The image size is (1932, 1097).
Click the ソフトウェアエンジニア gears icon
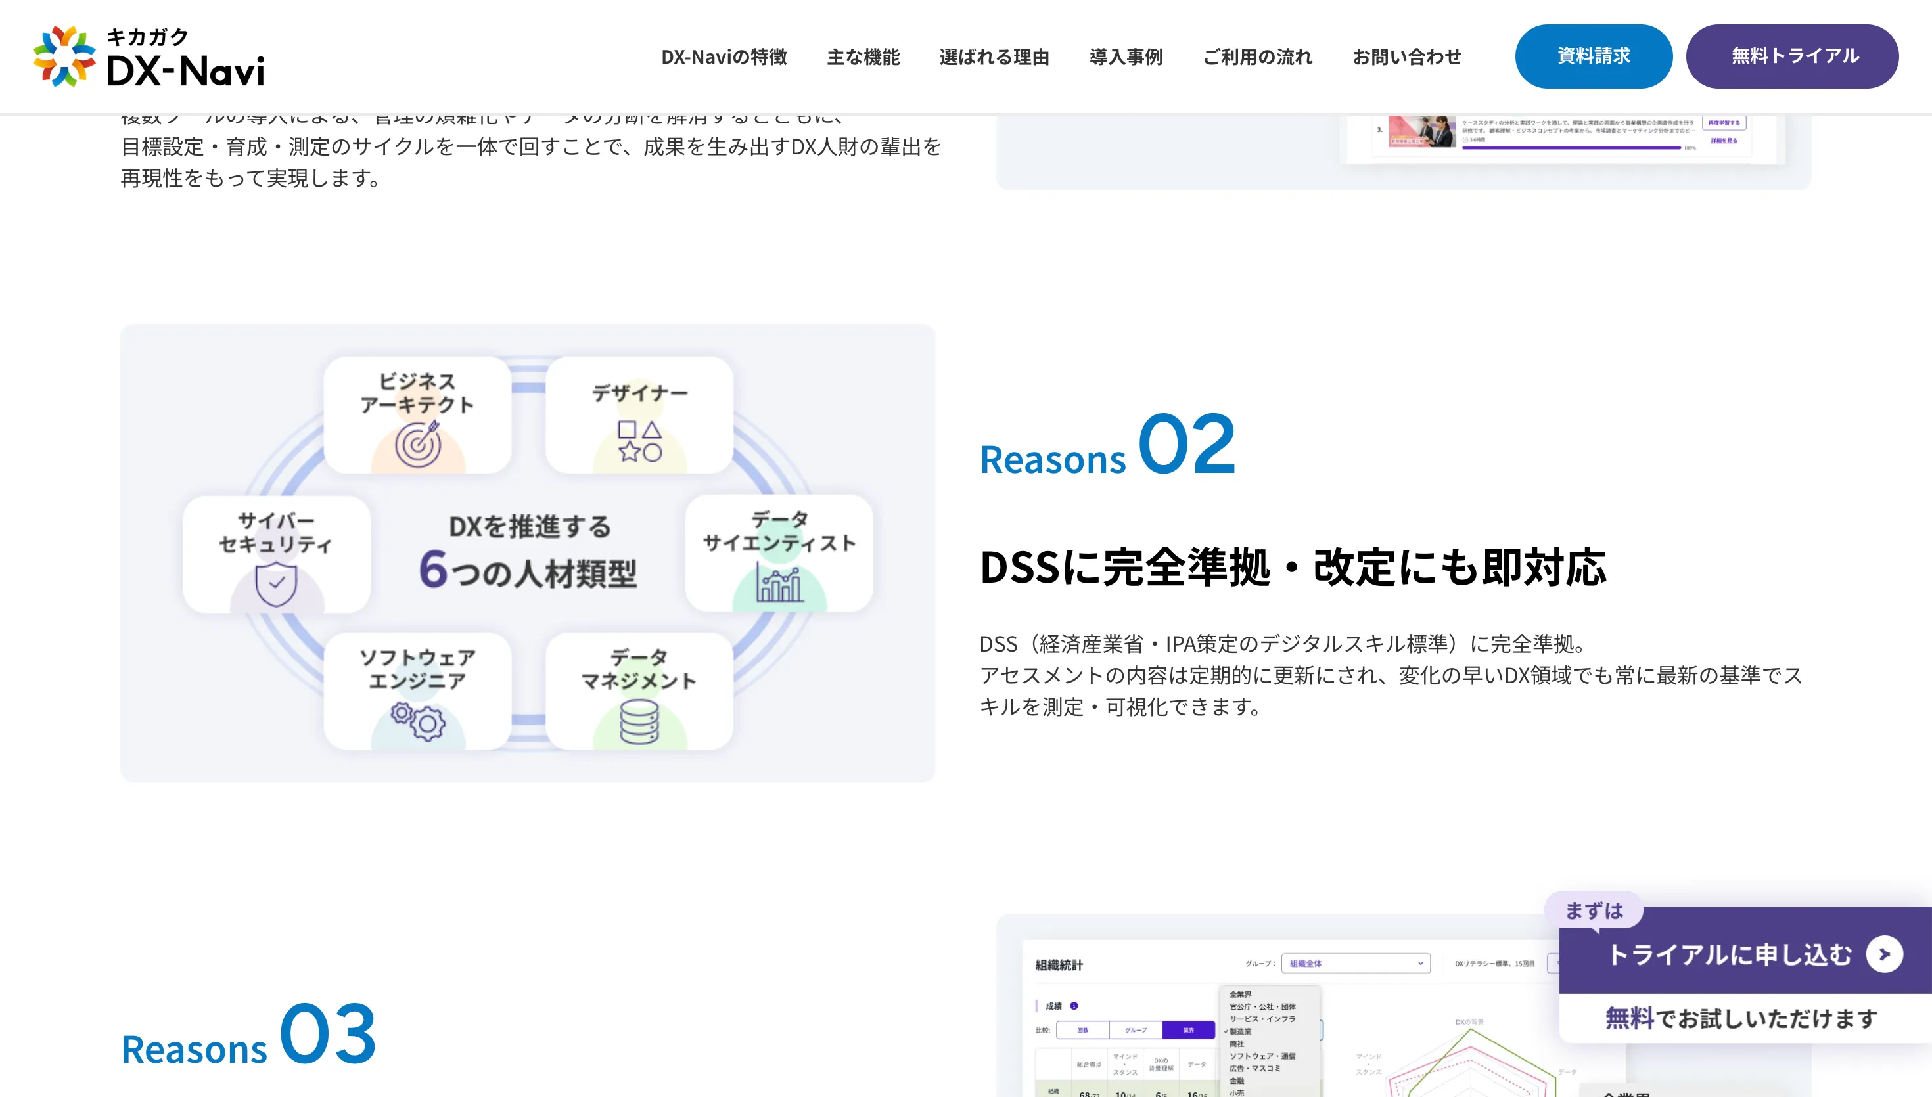(417, 721)
